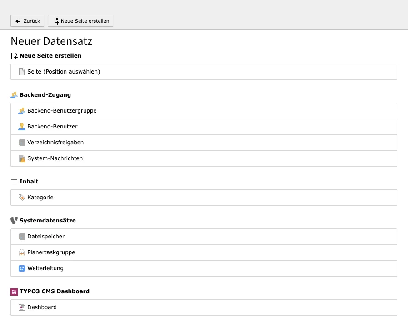The height and width of the screenshot is (321, 408).
Task: Select the Backend-Benutzergruppe group icon
Action: click(x=22, y=110)
